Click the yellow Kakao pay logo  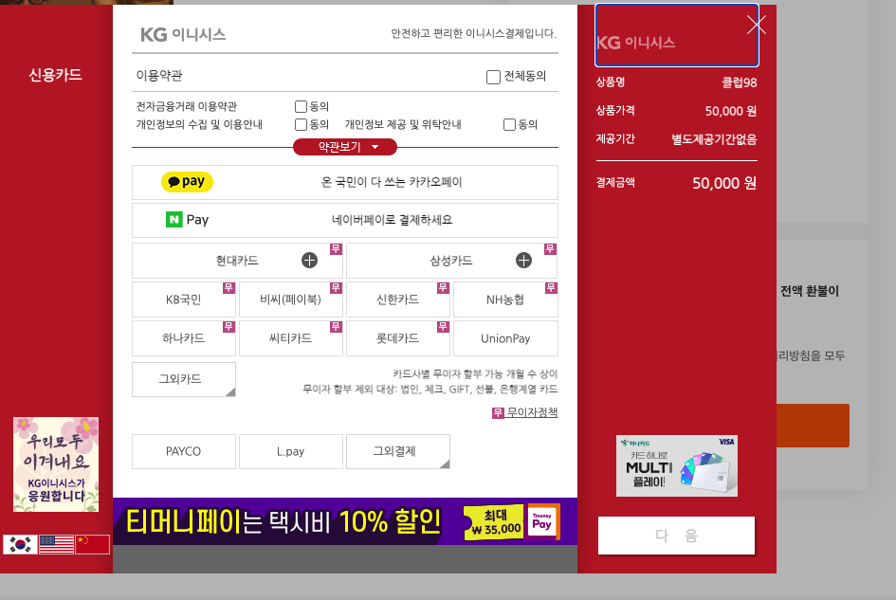click(187, 182)
